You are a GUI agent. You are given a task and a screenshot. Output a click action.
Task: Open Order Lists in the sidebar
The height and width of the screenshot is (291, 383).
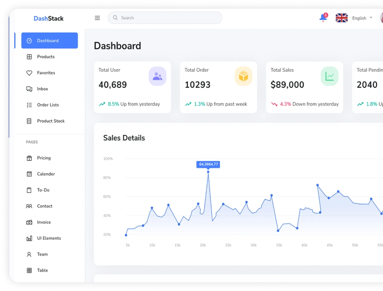48,105
